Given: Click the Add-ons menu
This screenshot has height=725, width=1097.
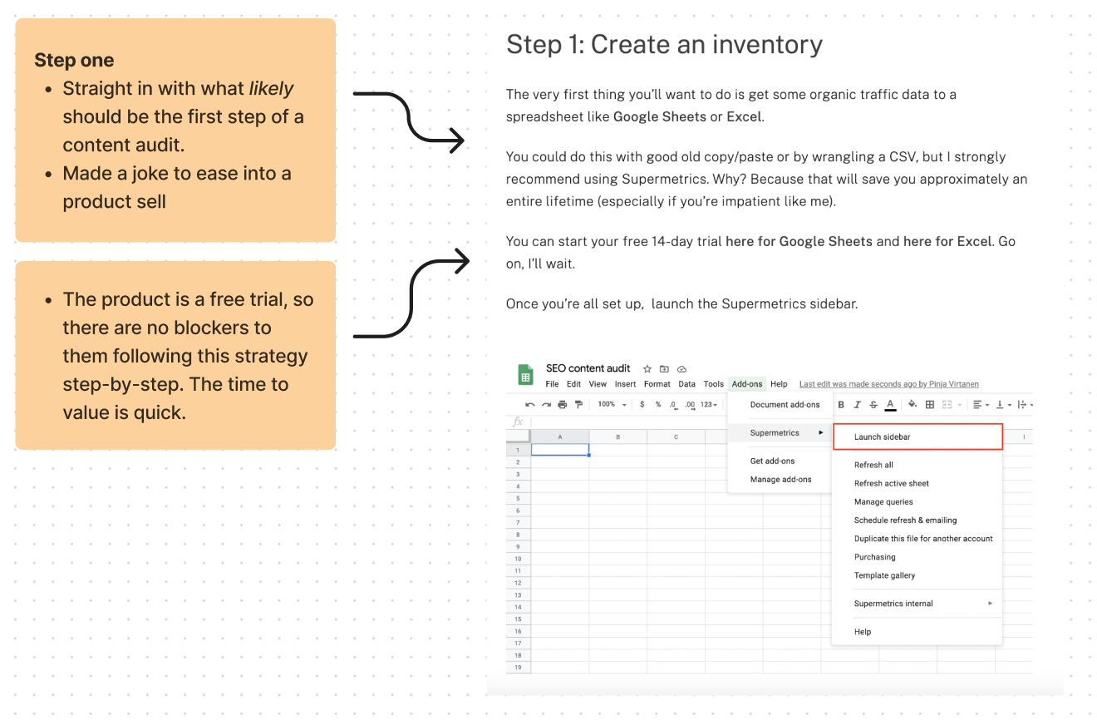Looking at the screenshot, I should tap(746, 384).
